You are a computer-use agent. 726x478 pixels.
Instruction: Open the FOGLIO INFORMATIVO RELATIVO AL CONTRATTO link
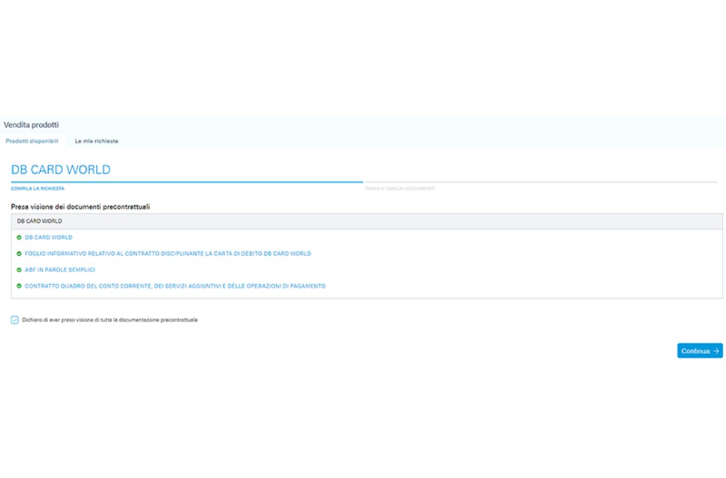(x=167, y=253)
